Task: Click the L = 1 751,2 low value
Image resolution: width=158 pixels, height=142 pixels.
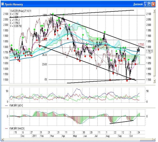Action: pos(15,20)
